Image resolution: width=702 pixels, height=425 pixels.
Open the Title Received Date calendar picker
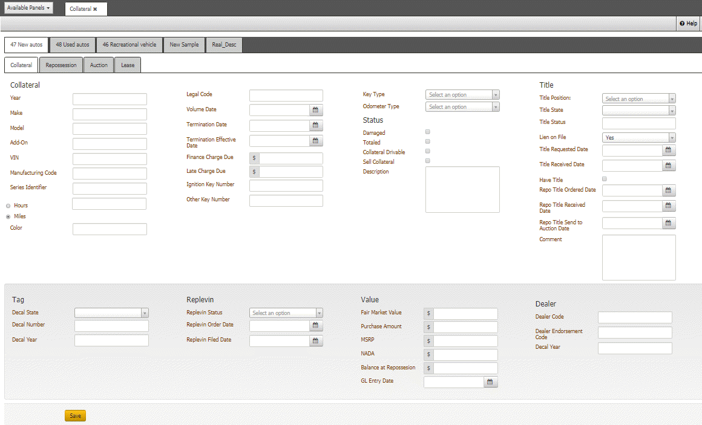tap(668, 164)
